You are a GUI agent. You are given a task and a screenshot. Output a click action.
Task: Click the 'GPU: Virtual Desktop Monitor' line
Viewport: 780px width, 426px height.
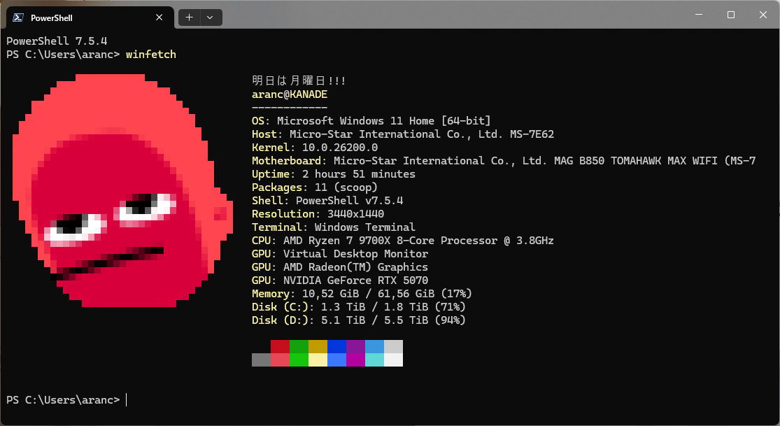coord(340,254)
